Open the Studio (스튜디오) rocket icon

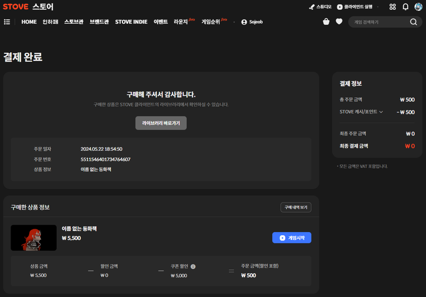(312, 7)
